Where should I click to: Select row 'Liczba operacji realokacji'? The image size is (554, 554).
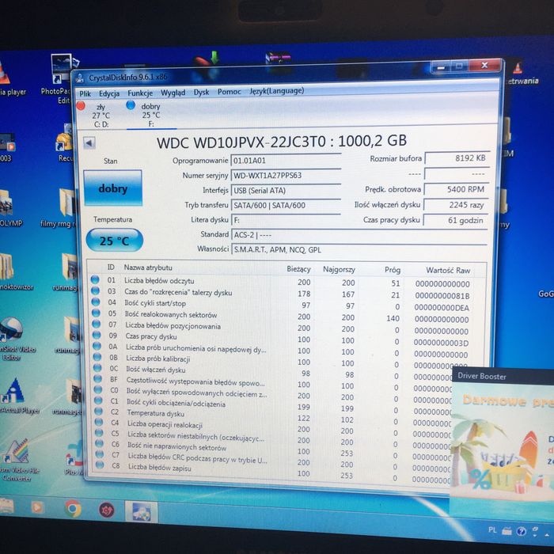tap(272, 427)
